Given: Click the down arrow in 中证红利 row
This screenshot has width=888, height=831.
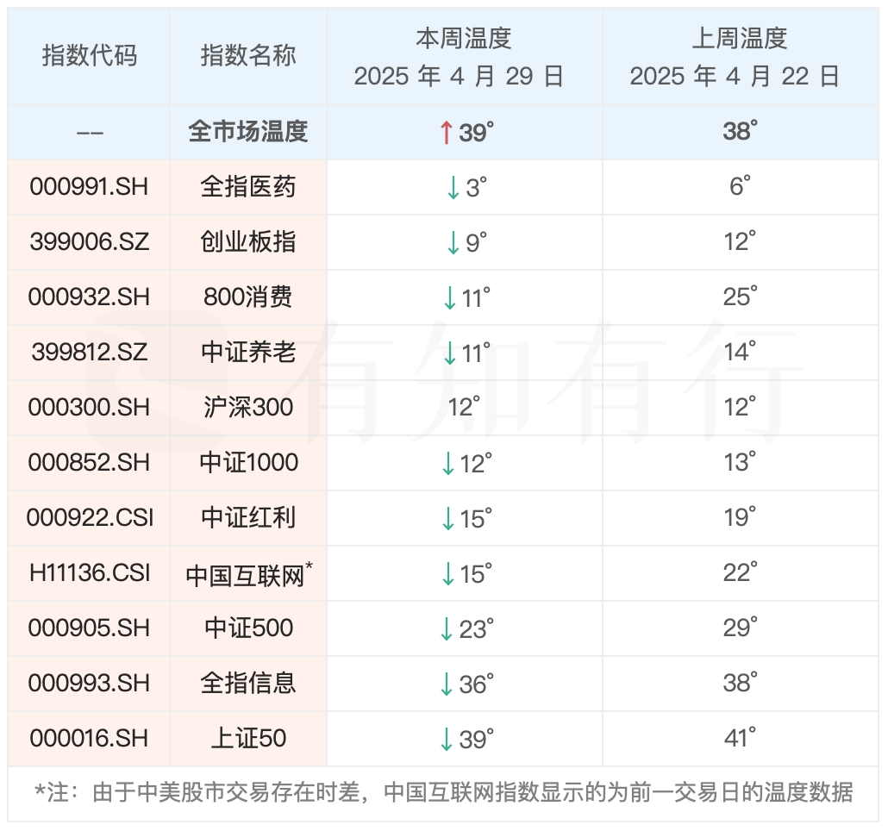Looking at the screenshot, I should (x=448, y=519).
